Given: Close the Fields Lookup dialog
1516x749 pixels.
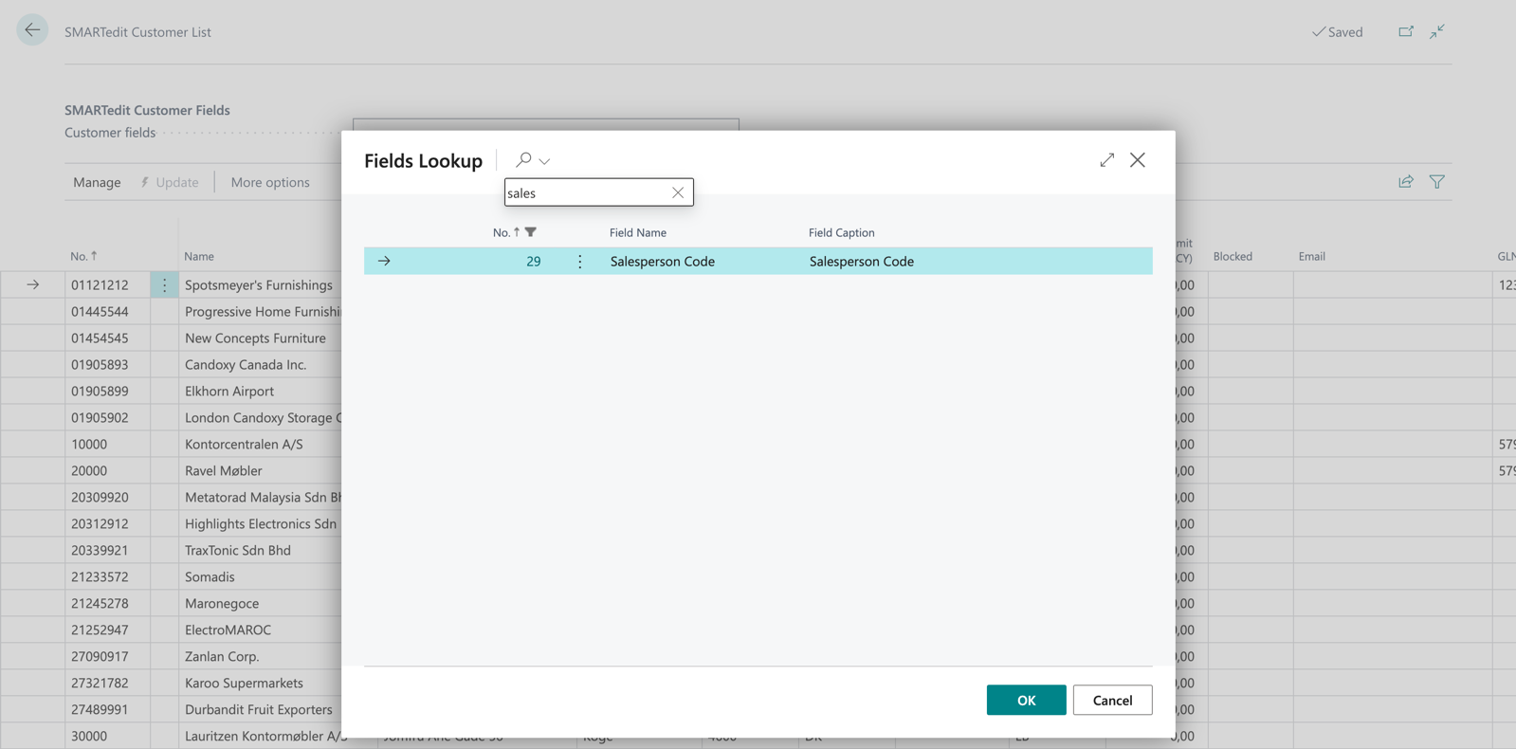Looking at the screenshot, I should (x=1138, y=160).
